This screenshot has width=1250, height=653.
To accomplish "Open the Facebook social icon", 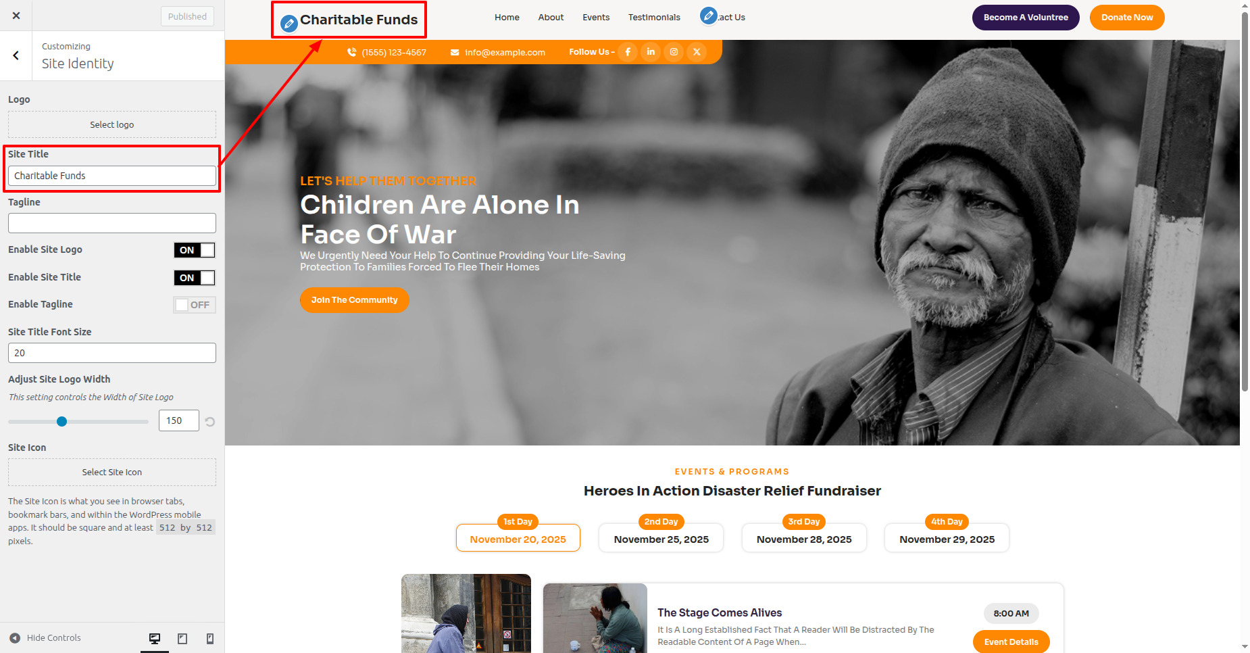I will 628,52.
